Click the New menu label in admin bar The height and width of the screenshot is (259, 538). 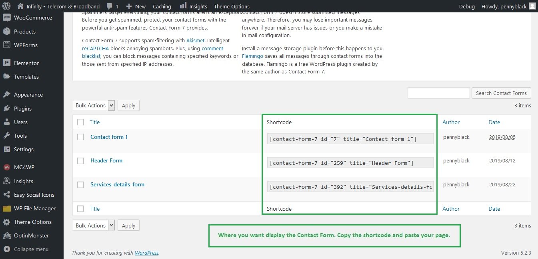pos(140,6)
